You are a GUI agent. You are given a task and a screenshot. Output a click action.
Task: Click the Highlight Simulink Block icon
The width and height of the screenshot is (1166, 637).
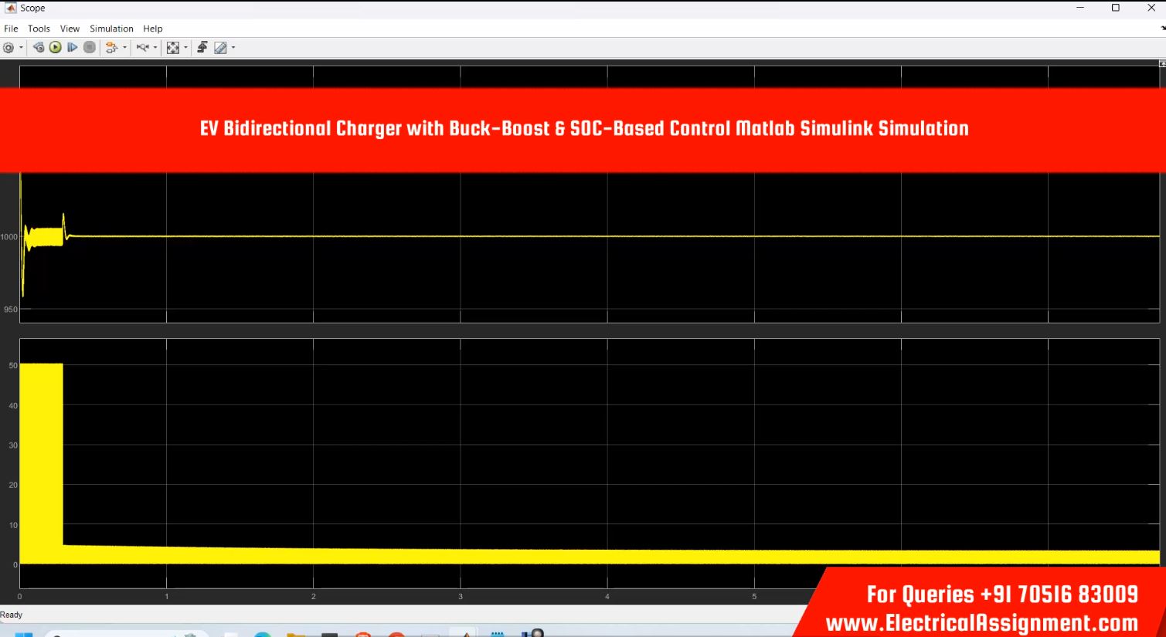pyautogui.click(x=111, y=48)
